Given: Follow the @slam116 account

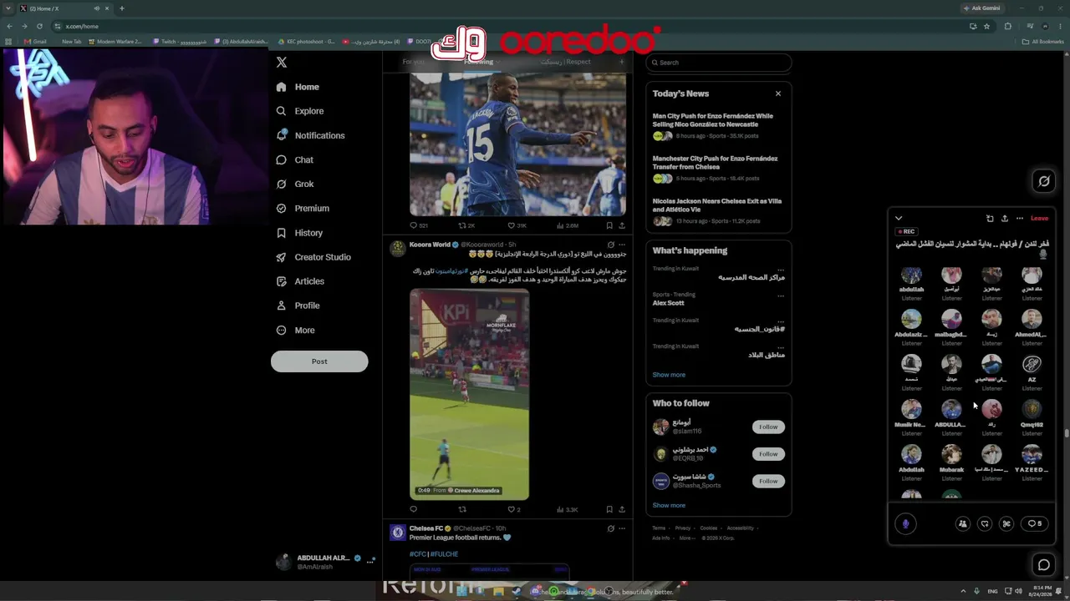Looking at the screenshot, I should click(x=768, y=427).
